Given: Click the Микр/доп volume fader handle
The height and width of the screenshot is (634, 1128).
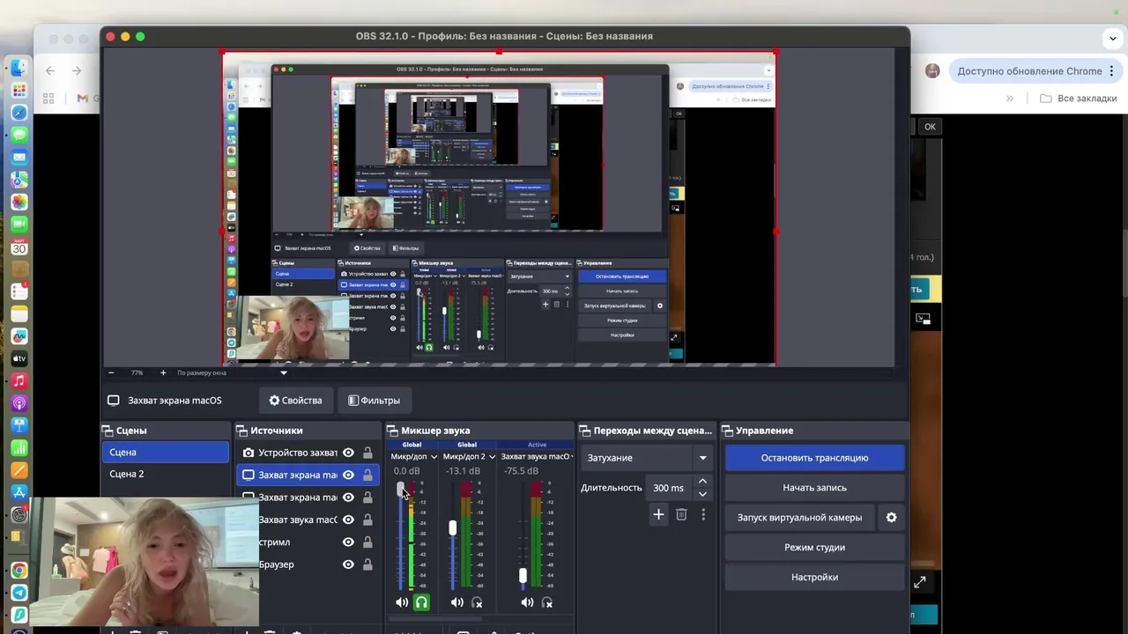Looking at the screenshot, I should (x=400, y=489).
